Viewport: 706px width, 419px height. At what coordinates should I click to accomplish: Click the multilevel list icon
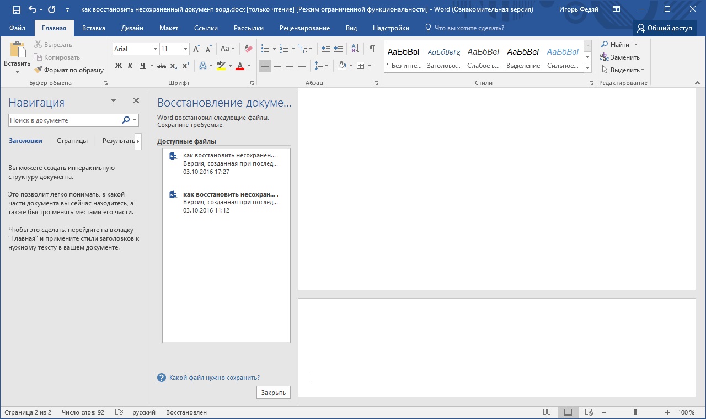click(x=302, y=49)
